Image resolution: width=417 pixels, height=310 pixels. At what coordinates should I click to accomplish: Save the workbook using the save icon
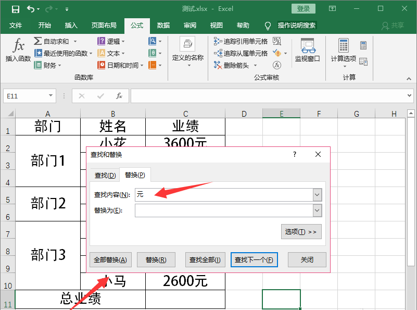tap(16, 9)
